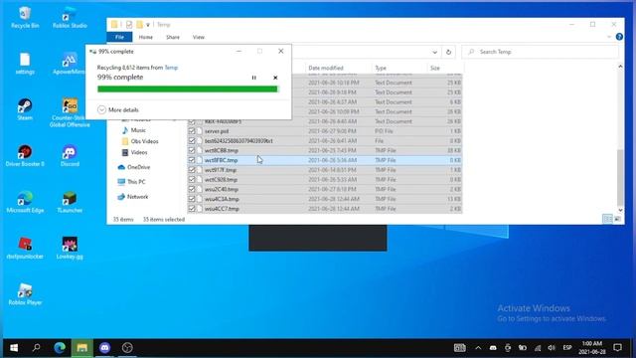Switch to Discord in the taskbar
636x358 pixels.
pos(104,348)
